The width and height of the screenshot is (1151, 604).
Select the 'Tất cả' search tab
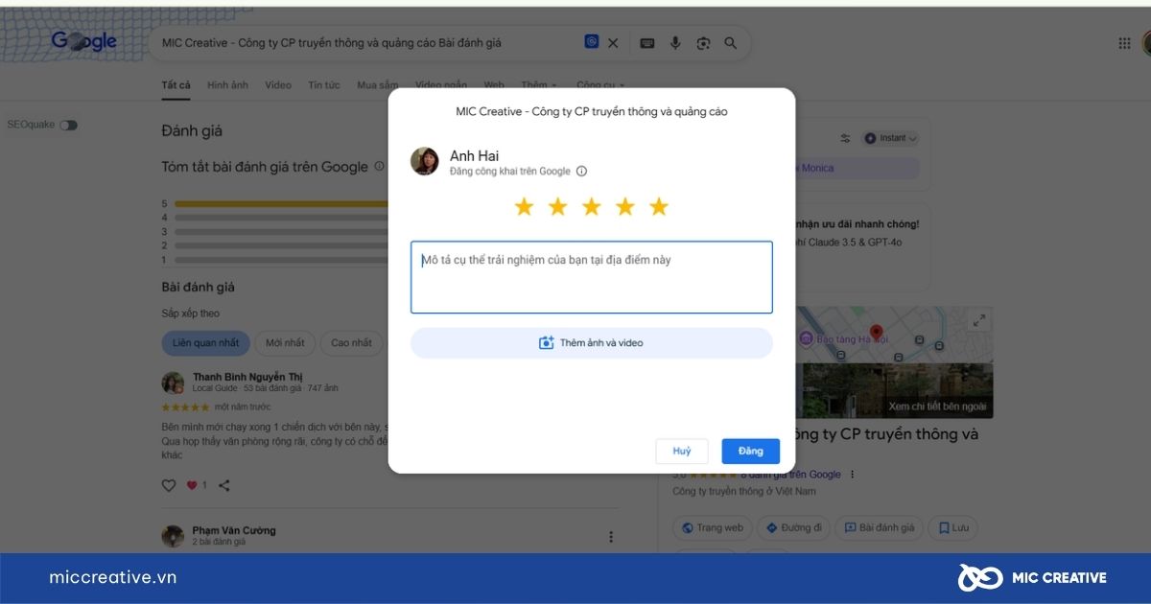click(176, 85)
